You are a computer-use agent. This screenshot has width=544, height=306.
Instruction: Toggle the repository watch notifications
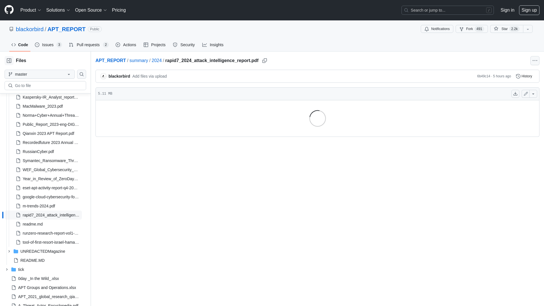click(437, 29)
